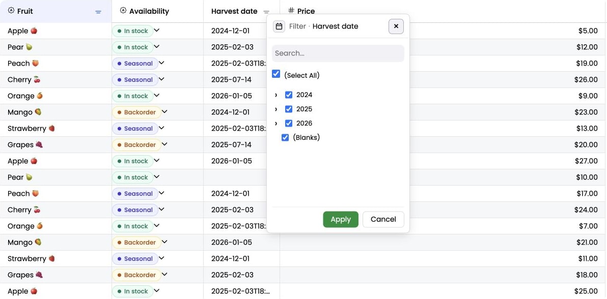
Task: Click the 2025 year label in the filter tree
Action: pyautogui.click(x=305, y=109)
